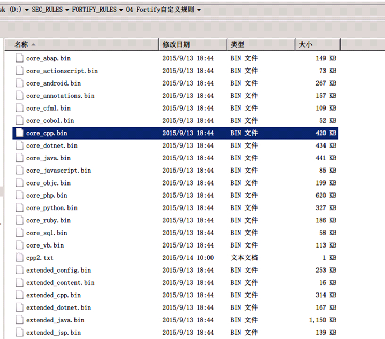Expand dropdown after 04 Fortify自定义规则 breadcrumb
The height and width of the screenshot is (339, 385).
[x=199, y=10]
